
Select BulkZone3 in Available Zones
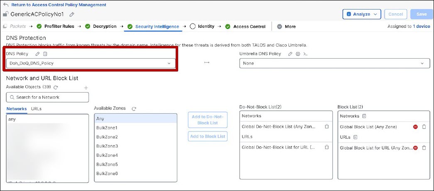[136, 146]
